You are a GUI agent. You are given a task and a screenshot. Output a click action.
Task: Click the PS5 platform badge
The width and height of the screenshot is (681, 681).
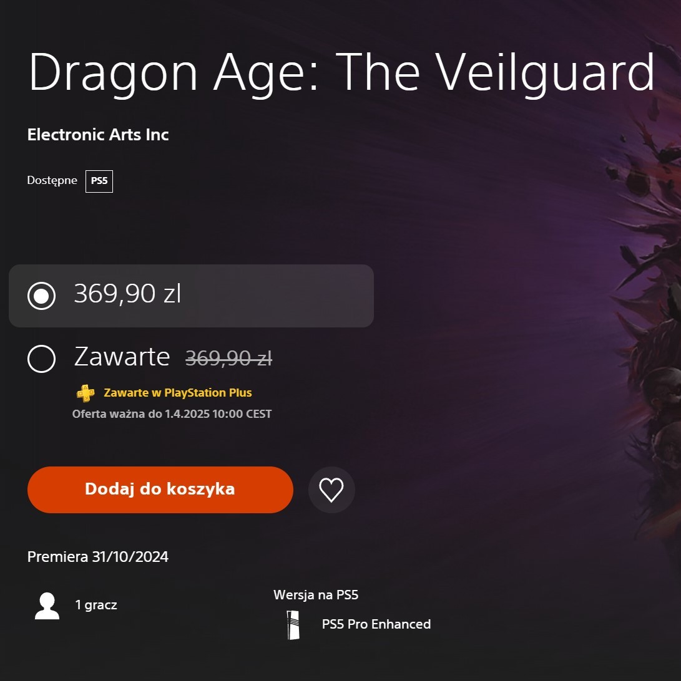(x=99, y=181)
